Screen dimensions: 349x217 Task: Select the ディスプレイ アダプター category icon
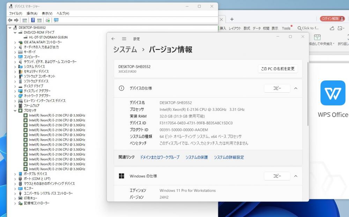[20, 91]
